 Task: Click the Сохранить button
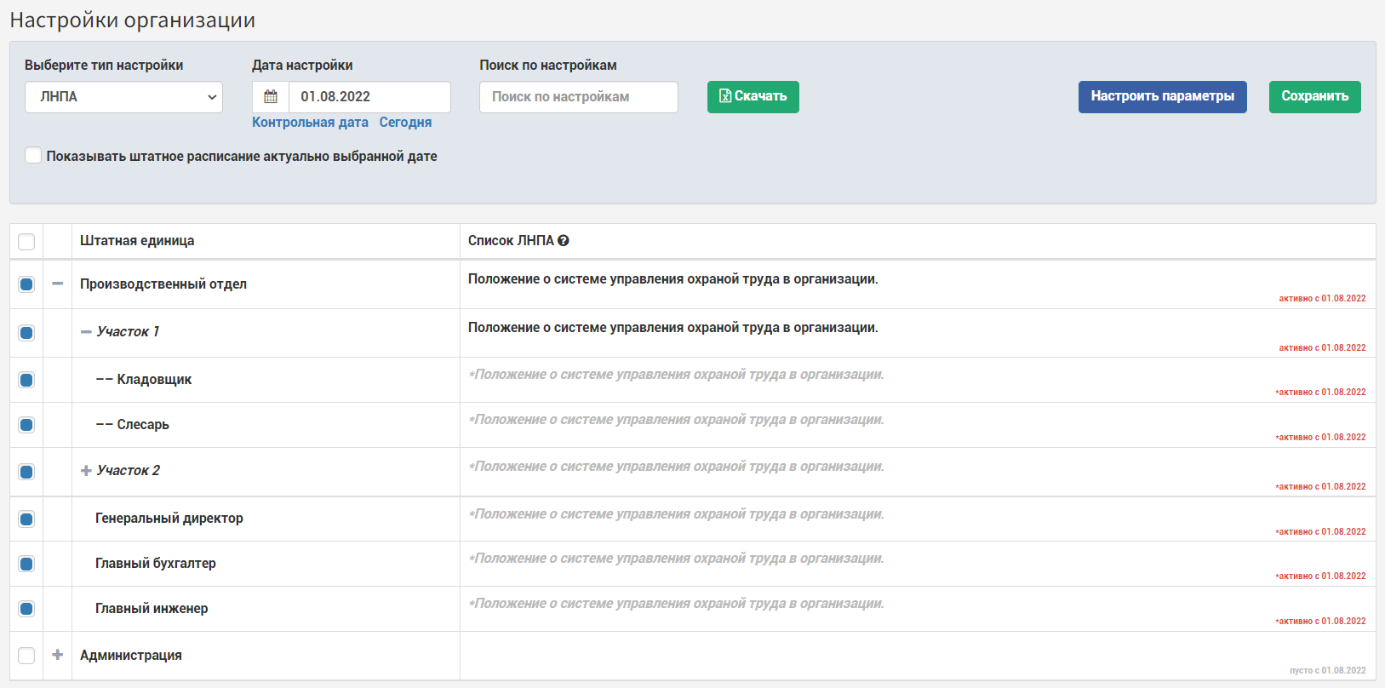(x=1315, y=97)
